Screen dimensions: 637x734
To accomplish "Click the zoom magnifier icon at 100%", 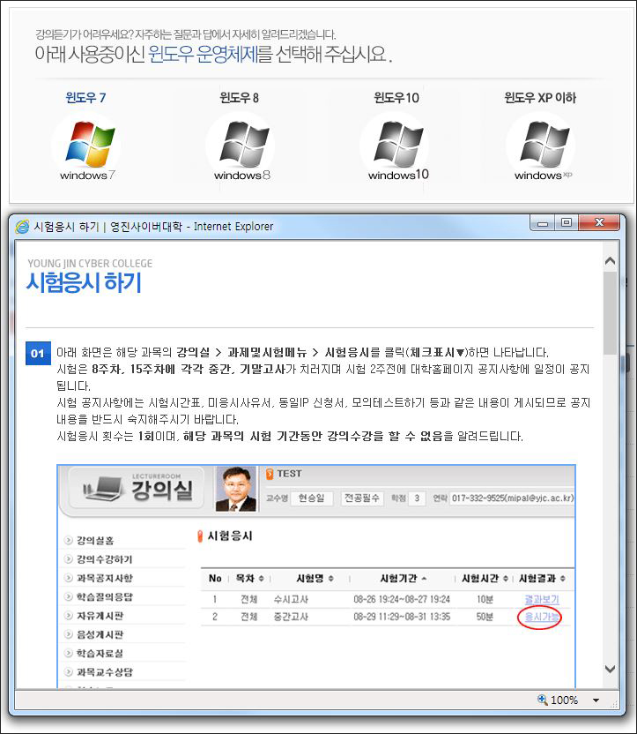I will (x=542, y=700).
